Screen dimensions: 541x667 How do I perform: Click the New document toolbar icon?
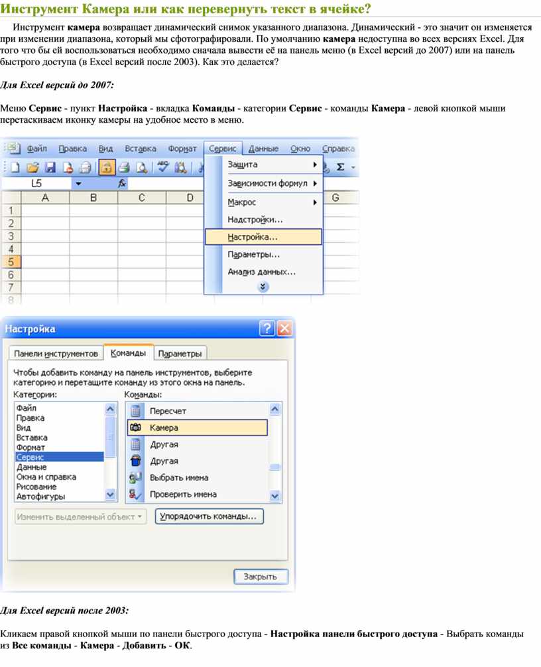coord(15,168)
